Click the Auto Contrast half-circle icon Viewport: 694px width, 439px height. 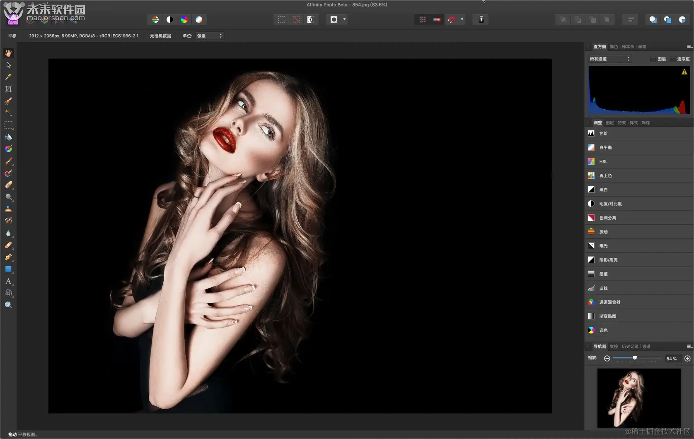click(170, 19)
